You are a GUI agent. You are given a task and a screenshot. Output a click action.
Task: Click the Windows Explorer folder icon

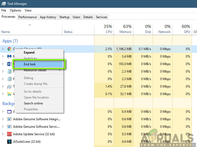tap(9, 94)
